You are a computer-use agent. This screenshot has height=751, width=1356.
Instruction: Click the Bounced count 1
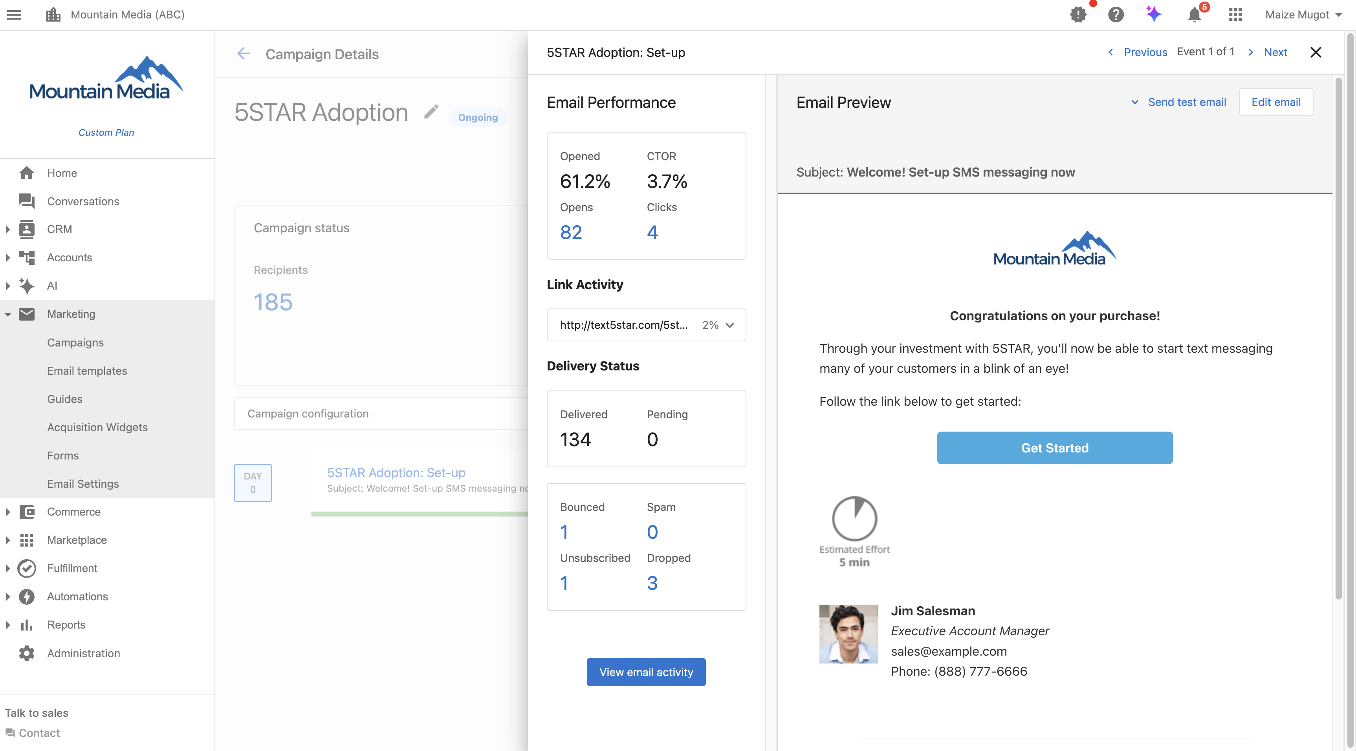[564, 532]
